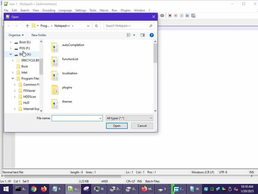
Task: Open the Settings menu
Action: tap(81, 10)
